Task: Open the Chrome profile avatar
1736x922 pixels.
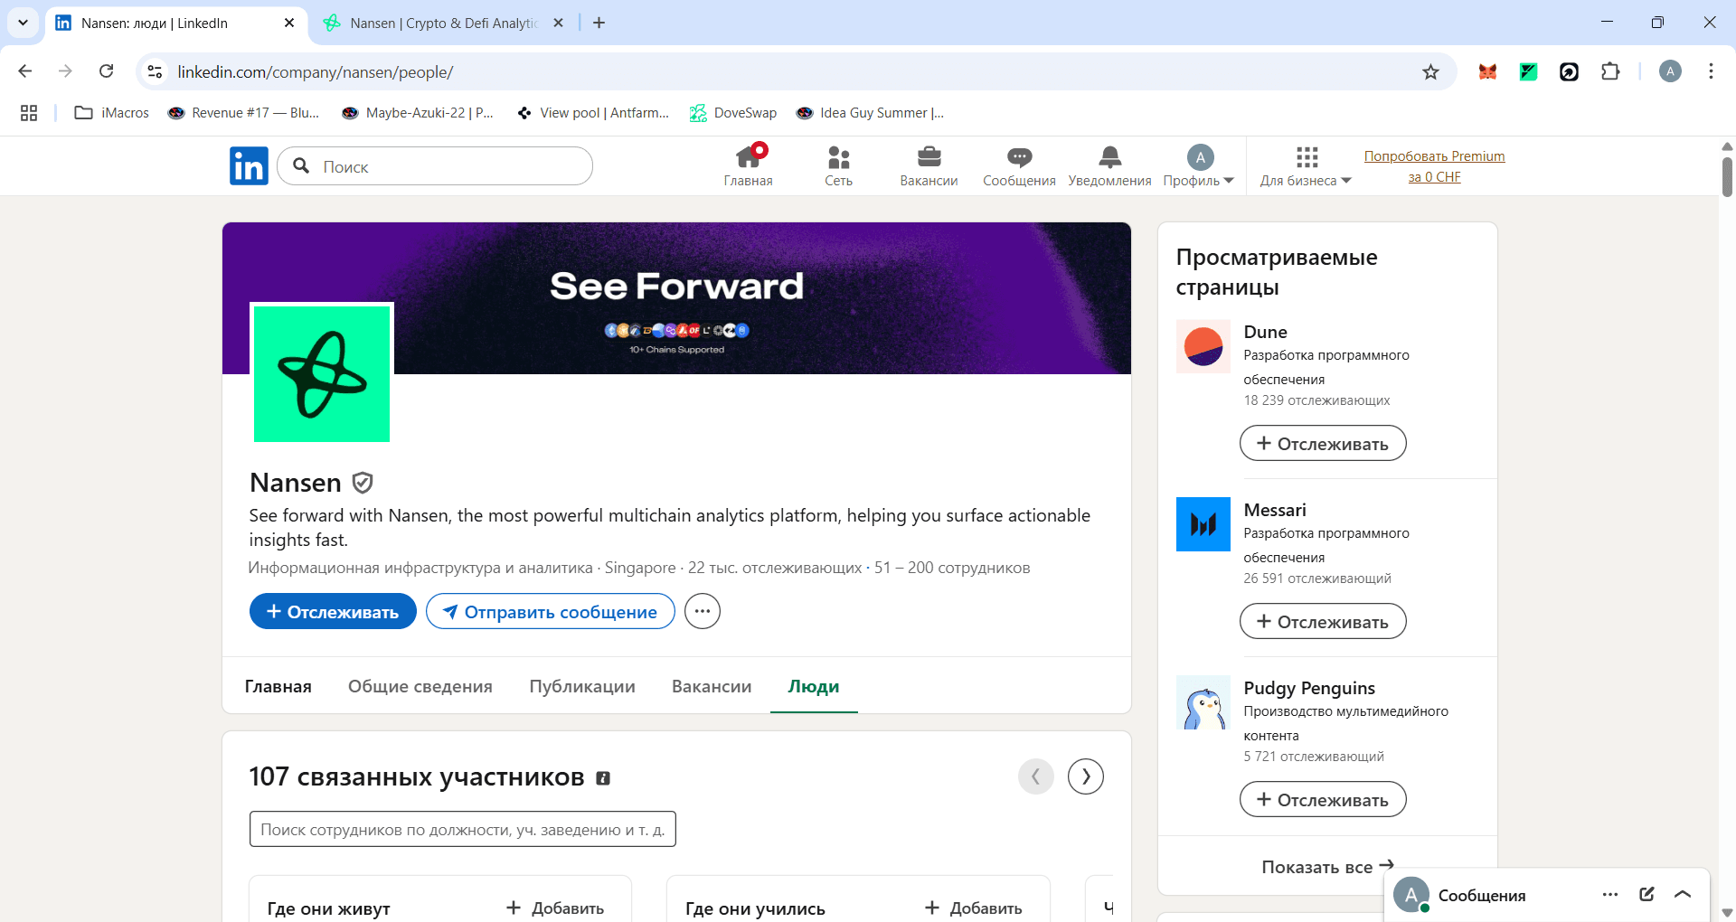Action: (1670, 71)
